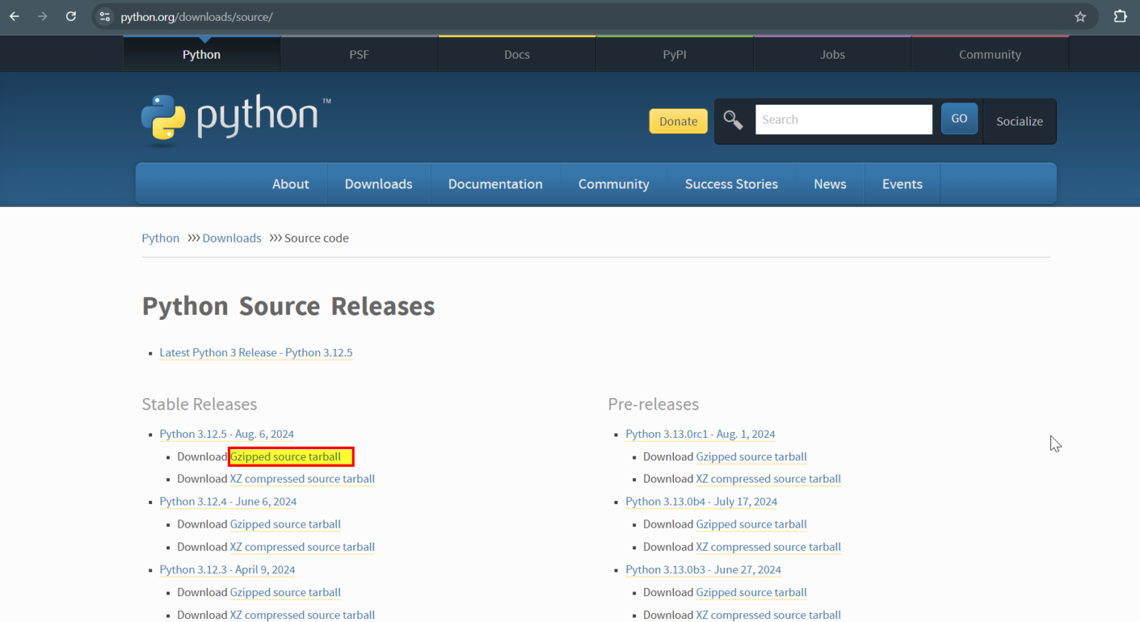Open Python 3.12.5 - Aug. 6, 2024 release
1140x622 pixels.
click(x=226, y=434)
